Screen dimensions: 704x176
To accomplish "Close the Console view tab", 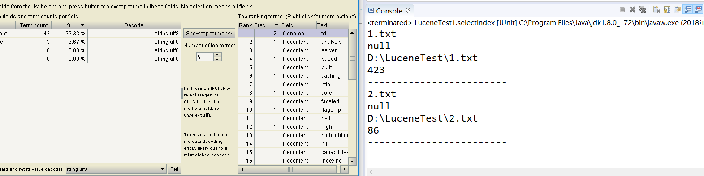I will (x=408, y=11).
